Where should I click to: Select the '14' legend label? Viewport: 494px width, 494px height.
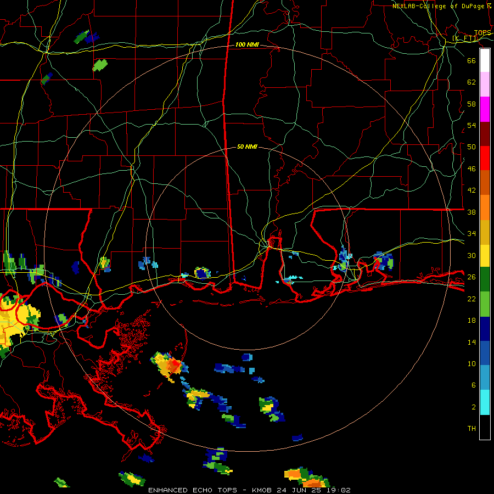(x=471, y=342)
